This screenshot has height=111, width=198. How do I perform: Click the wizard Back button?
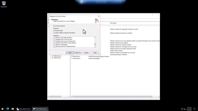(70, 53)
